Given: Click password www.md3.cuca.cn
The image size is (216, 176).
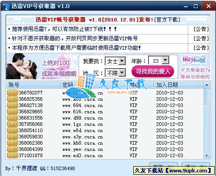Looking at the screenshot, I should [83, 155].
